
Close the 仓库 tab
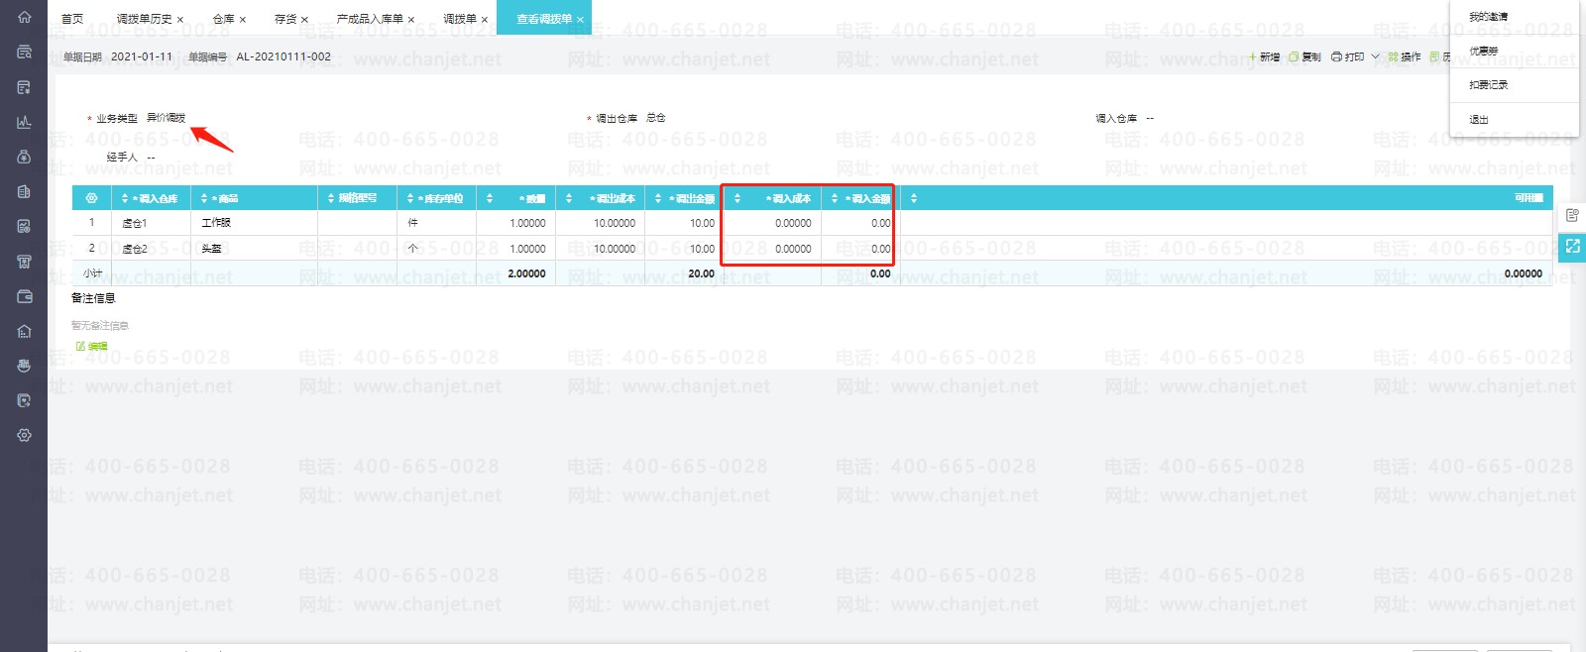(x=242, y=20)
